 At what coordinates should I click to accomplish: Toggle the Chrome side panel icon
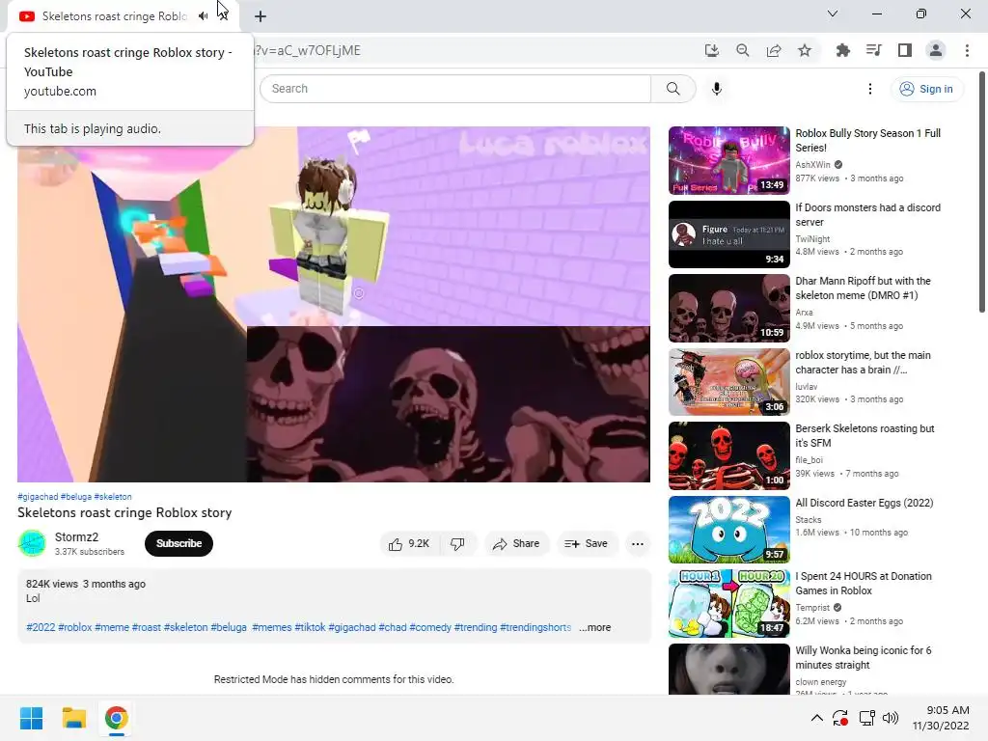pyautogui.click(x=905, y=50)
